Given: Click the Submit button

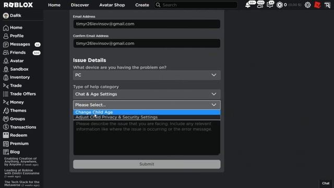Looking at the screenshot, I should 147,164.
